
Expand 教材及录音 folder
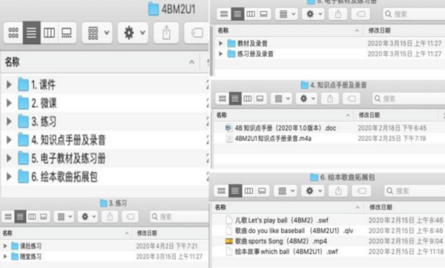pyautogui.click(x=220, y=44)
